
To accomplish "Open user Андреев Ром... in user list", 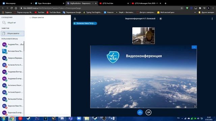I will [12, 44].
